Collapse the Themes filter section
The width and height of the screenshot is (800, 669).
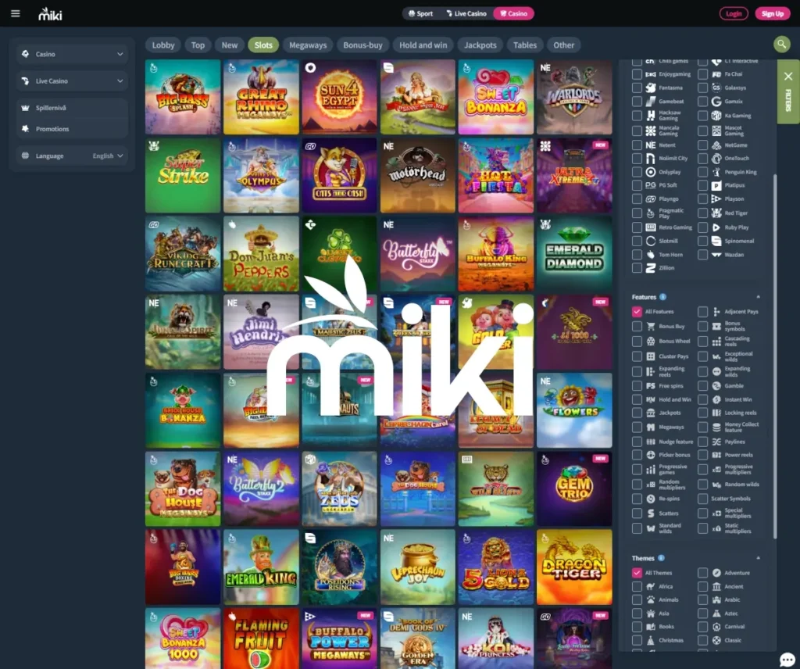coord(758,558)
